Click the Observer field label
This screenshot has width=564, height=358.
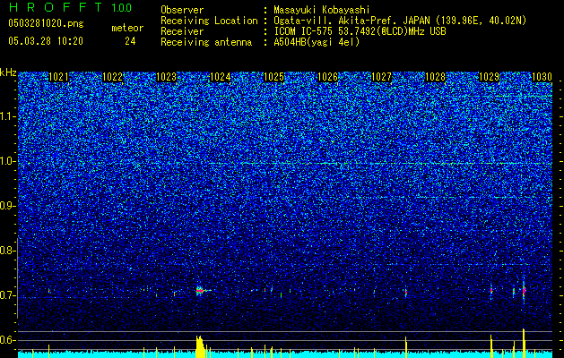point(182,10)
